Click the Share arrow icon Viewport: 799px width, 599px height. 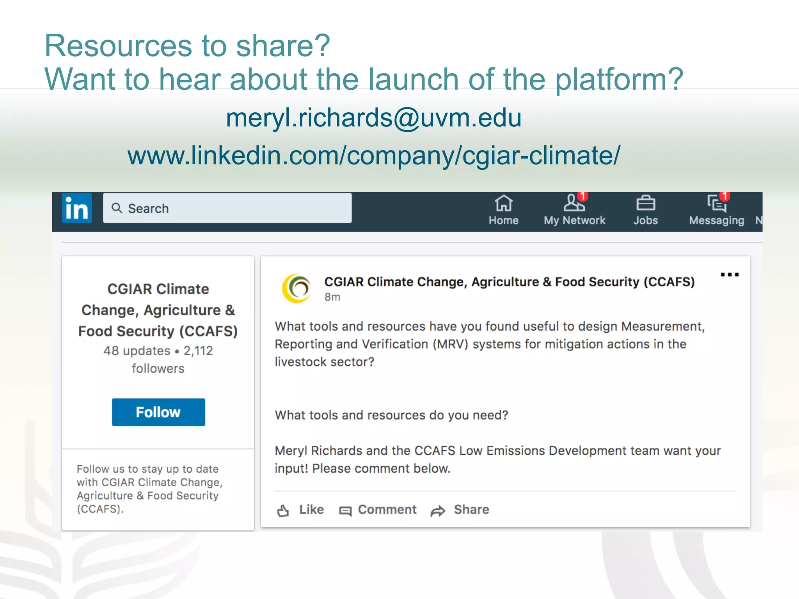438,511
